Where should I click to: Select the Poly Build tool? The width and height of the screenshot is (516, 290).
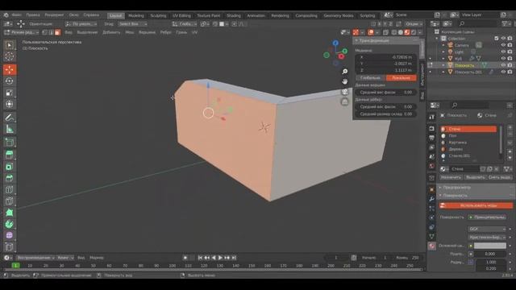pos(9,213)
